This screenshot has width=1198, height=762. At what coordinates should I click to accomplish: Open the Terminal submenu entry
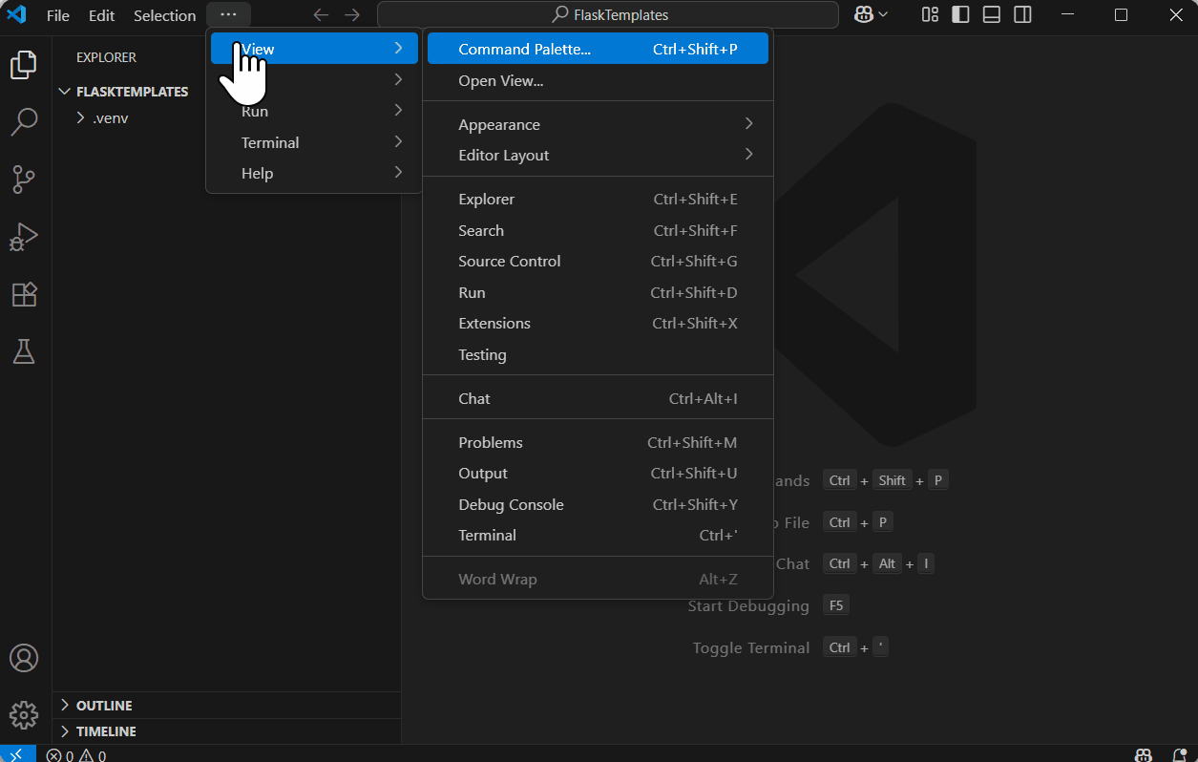(314, 142)
